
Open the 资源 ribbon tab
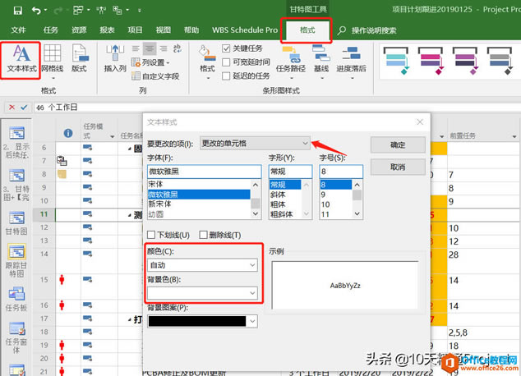click(79, 30)
